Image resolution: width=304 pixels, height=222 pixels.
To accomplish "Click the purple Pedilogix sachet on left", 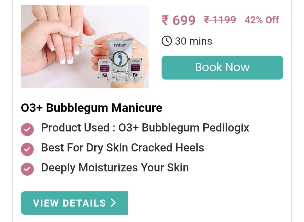I will tap(104, 69).
